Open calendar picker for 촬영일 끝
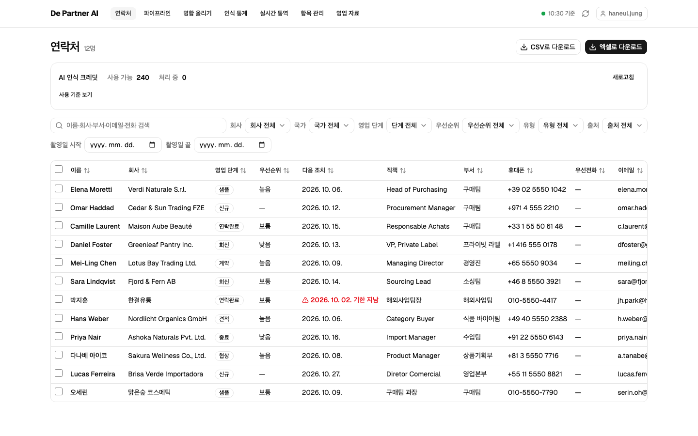Screen dimensions: 698x436 (x=262, y=145)
